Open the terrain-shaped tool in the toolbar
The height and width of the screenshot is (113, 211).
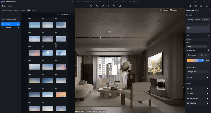[x=120, y=6]
